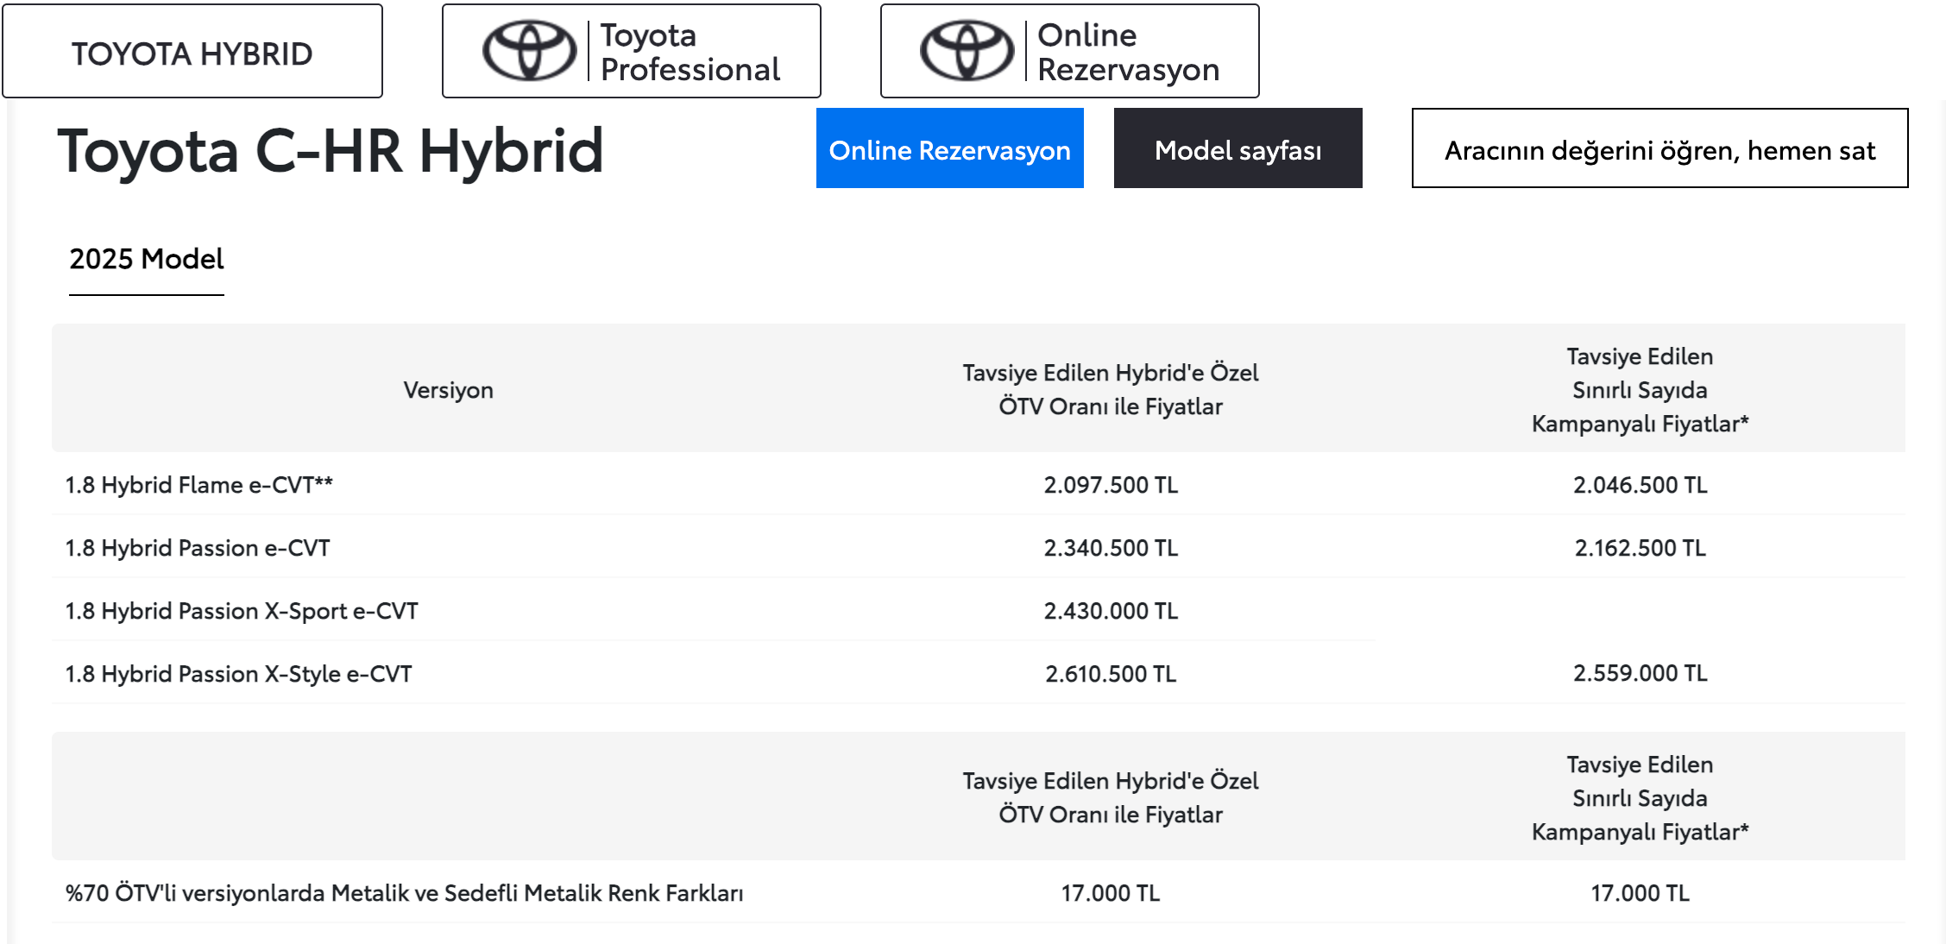
Task: Click the 2.340.500 TL price
Action: point(1111,548)
